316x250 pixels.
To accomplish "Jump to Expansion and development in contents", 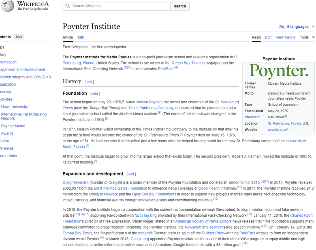I will tap(22, 70).
